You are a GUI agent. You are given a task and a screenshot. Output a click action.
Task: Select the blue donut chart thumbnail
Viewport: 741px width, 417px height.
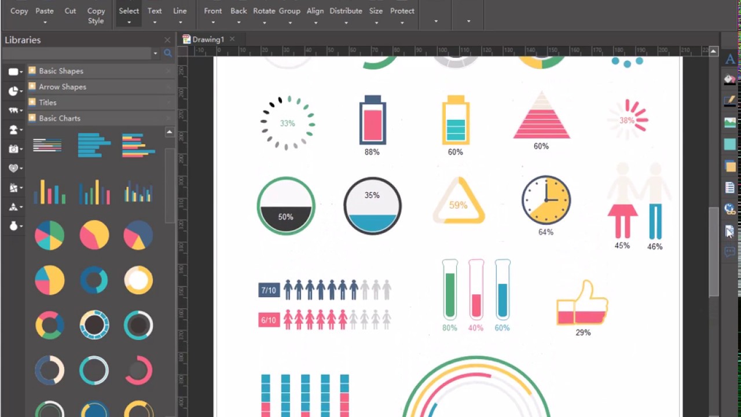tap(94, 280)
